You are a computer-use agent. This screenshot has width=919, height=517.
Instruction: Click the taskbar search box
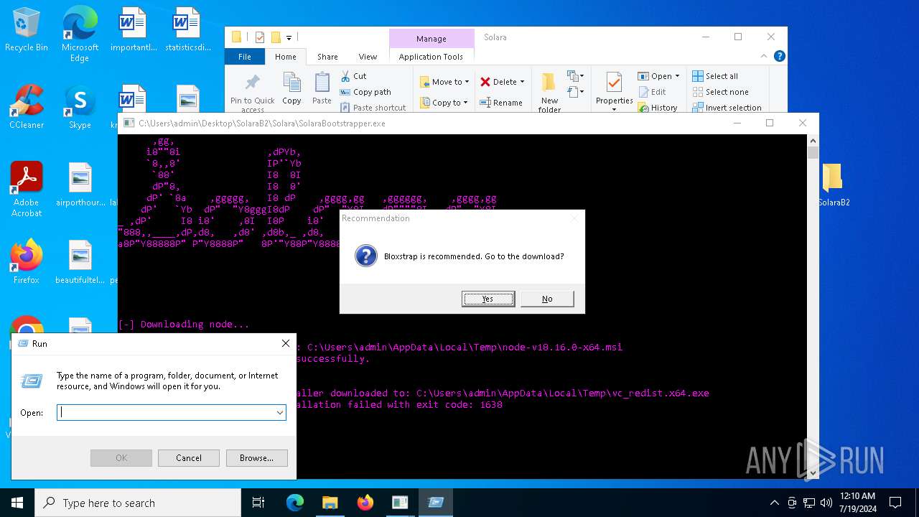138,503
